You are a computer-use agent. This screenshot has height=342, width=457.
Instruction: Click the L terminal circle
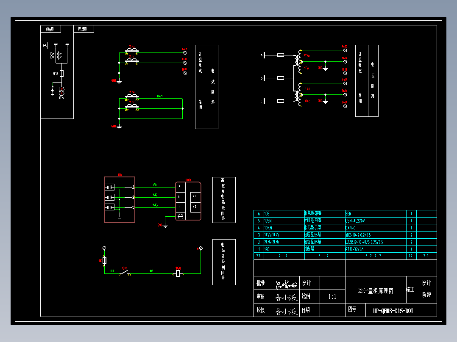point(104,248)
